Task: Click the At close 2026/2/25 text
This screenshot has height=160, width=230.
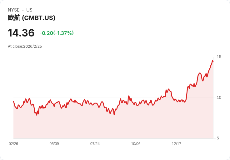Action: point(25,46)
